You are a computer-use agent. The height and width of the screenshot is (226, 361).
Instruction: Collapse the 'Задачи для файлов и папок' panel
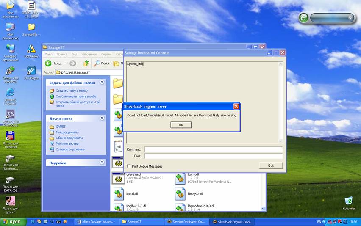[x=102, y=82]
